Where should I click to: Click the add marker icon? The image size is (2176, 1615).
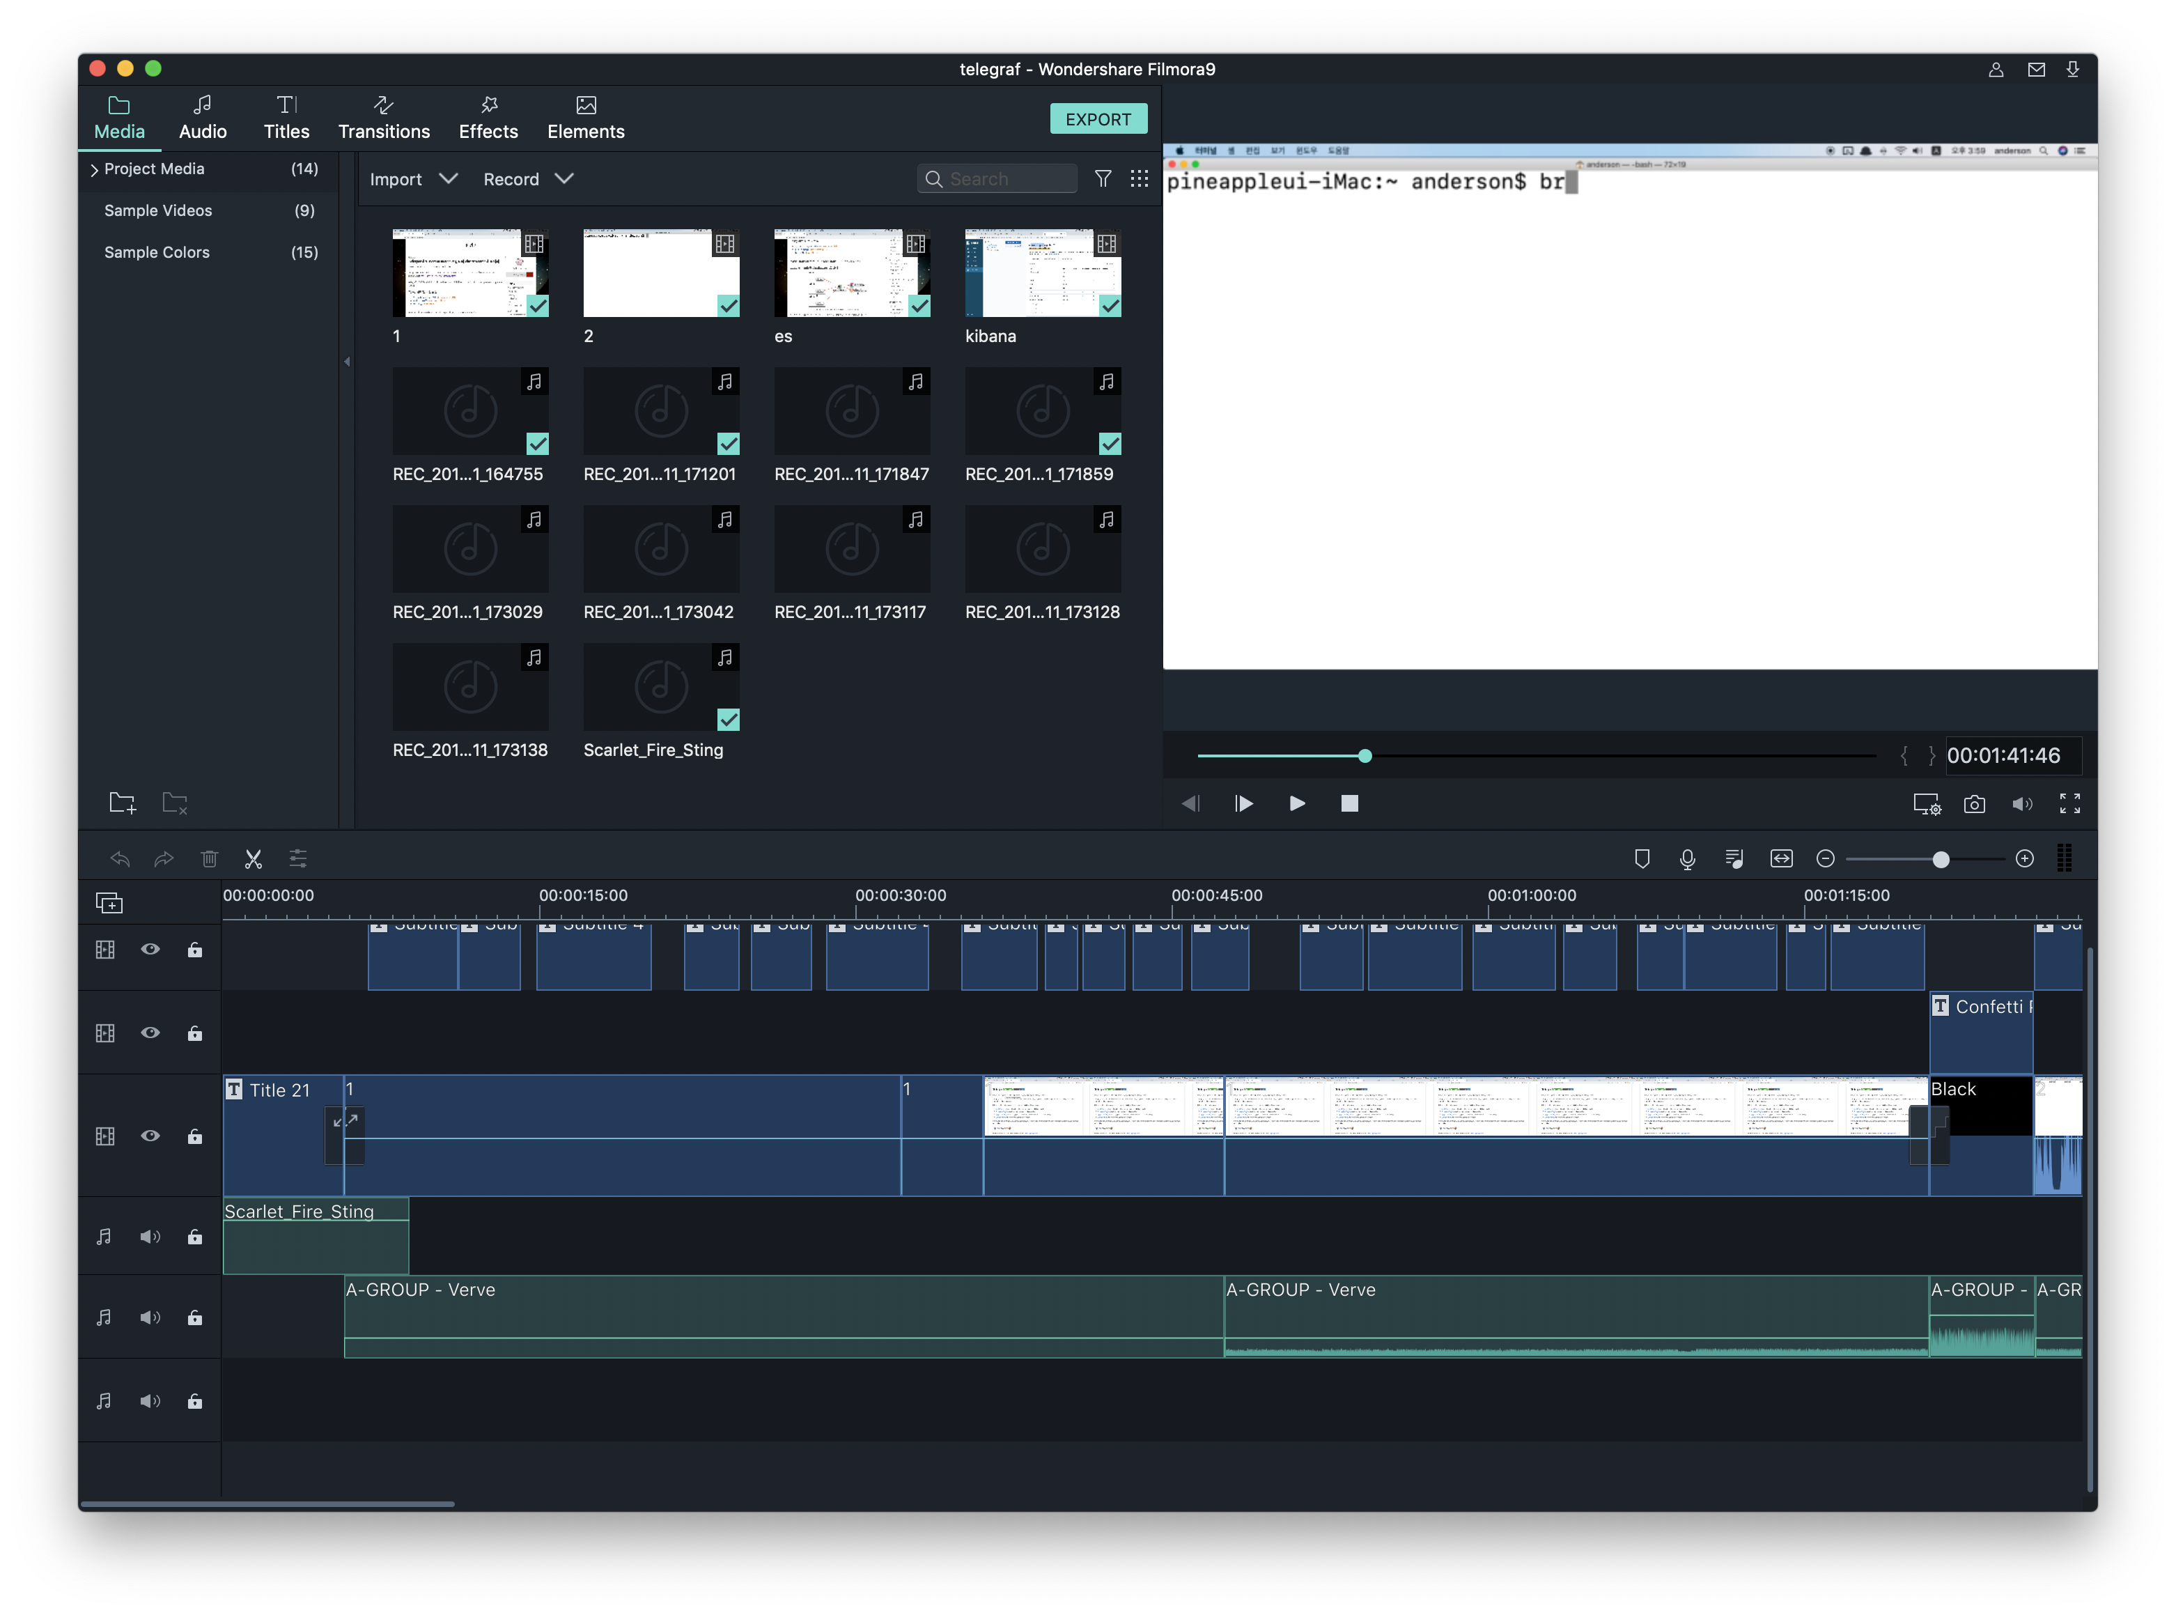click(x=1642, y=859)
